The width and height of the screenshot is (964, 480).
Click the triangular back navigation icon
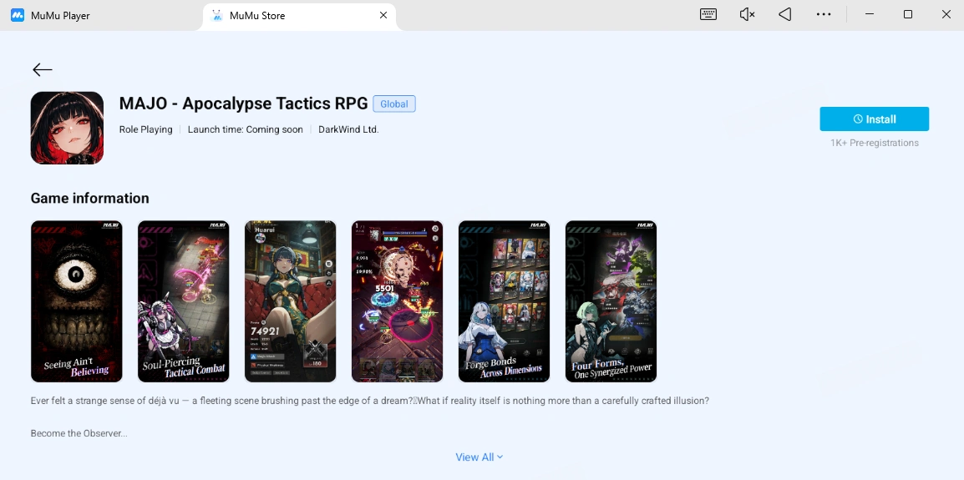(x=785, y=15)
